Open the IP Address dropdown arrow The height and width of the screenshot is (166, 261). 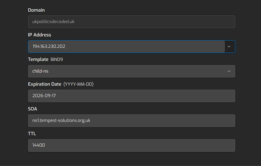coord(228,46)
